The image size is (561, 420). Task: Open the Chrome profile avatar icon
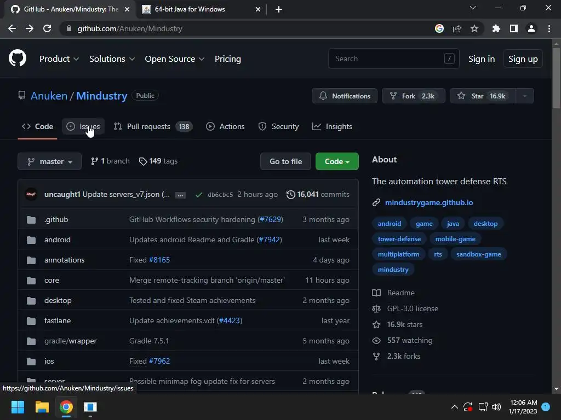click(531, 28)
